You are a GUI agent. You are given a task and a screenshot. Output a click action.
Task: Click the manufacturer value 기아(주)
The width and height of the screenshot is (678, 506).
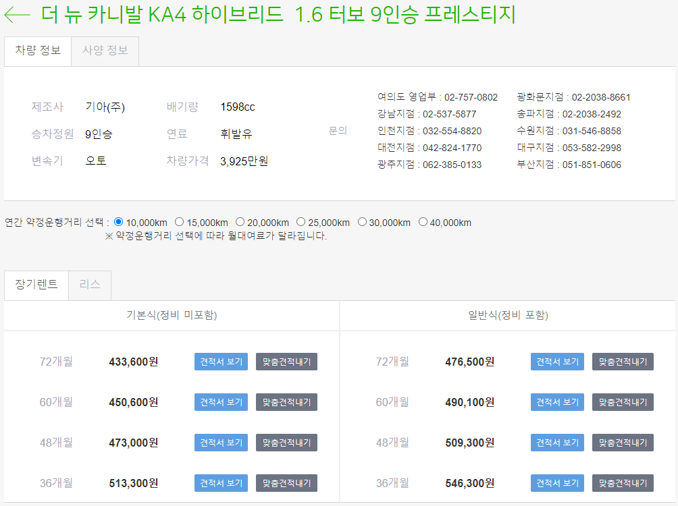[x=105, y=107]
